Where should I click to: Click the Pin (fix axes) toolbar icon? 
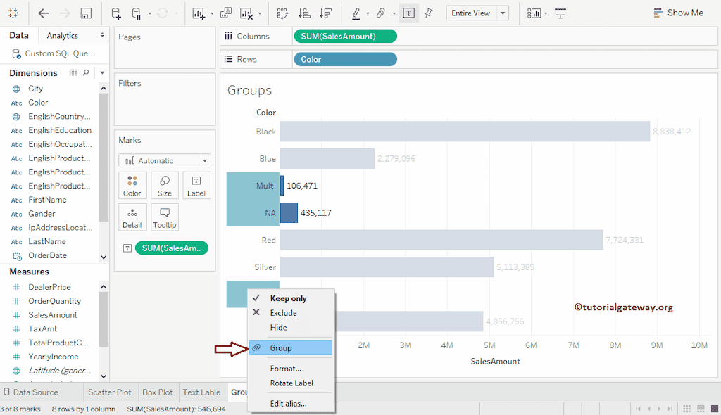click(428, 13)
